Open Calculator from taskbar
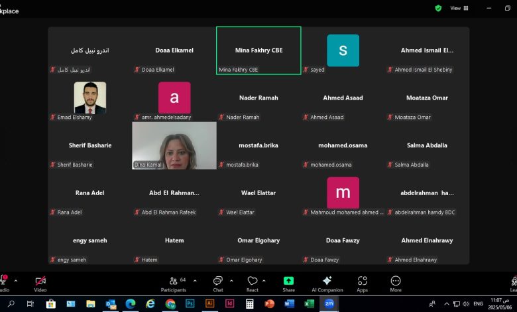The height and width of the screenshot is (312, 517). coord(250,304)
